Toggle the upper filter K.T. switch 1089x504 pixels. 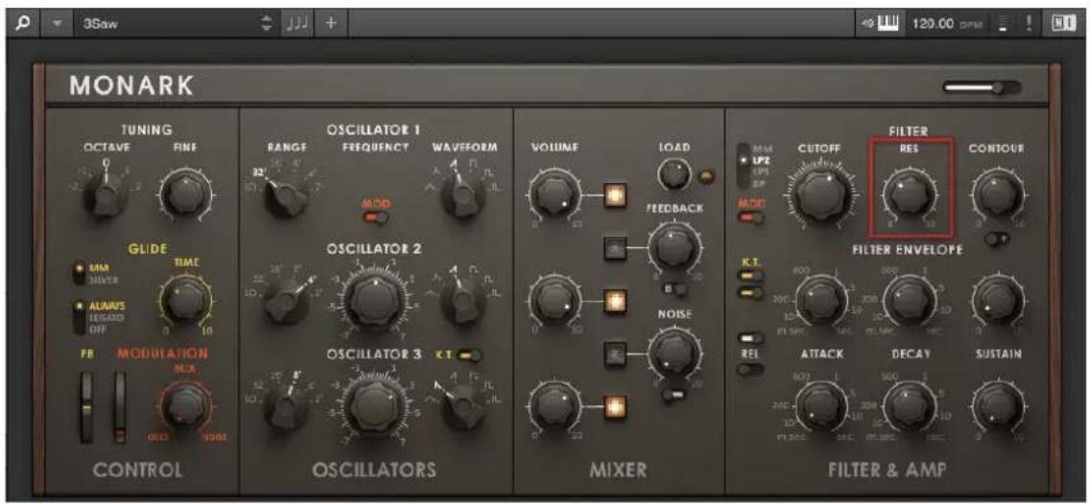point(752,277)
